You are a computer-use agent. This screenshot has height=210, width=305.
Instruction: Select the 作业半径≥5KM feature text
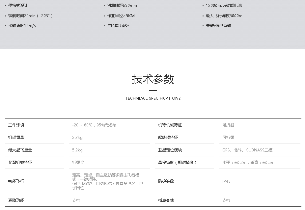pyautogui.click(x=121, y=15)
